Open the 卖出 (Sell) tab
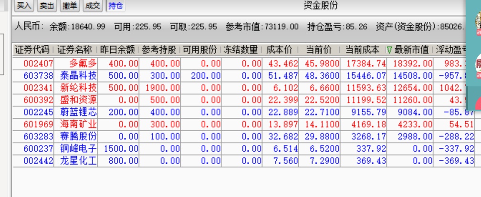This screenshot has width=481, height=197. tap(47, 5)
